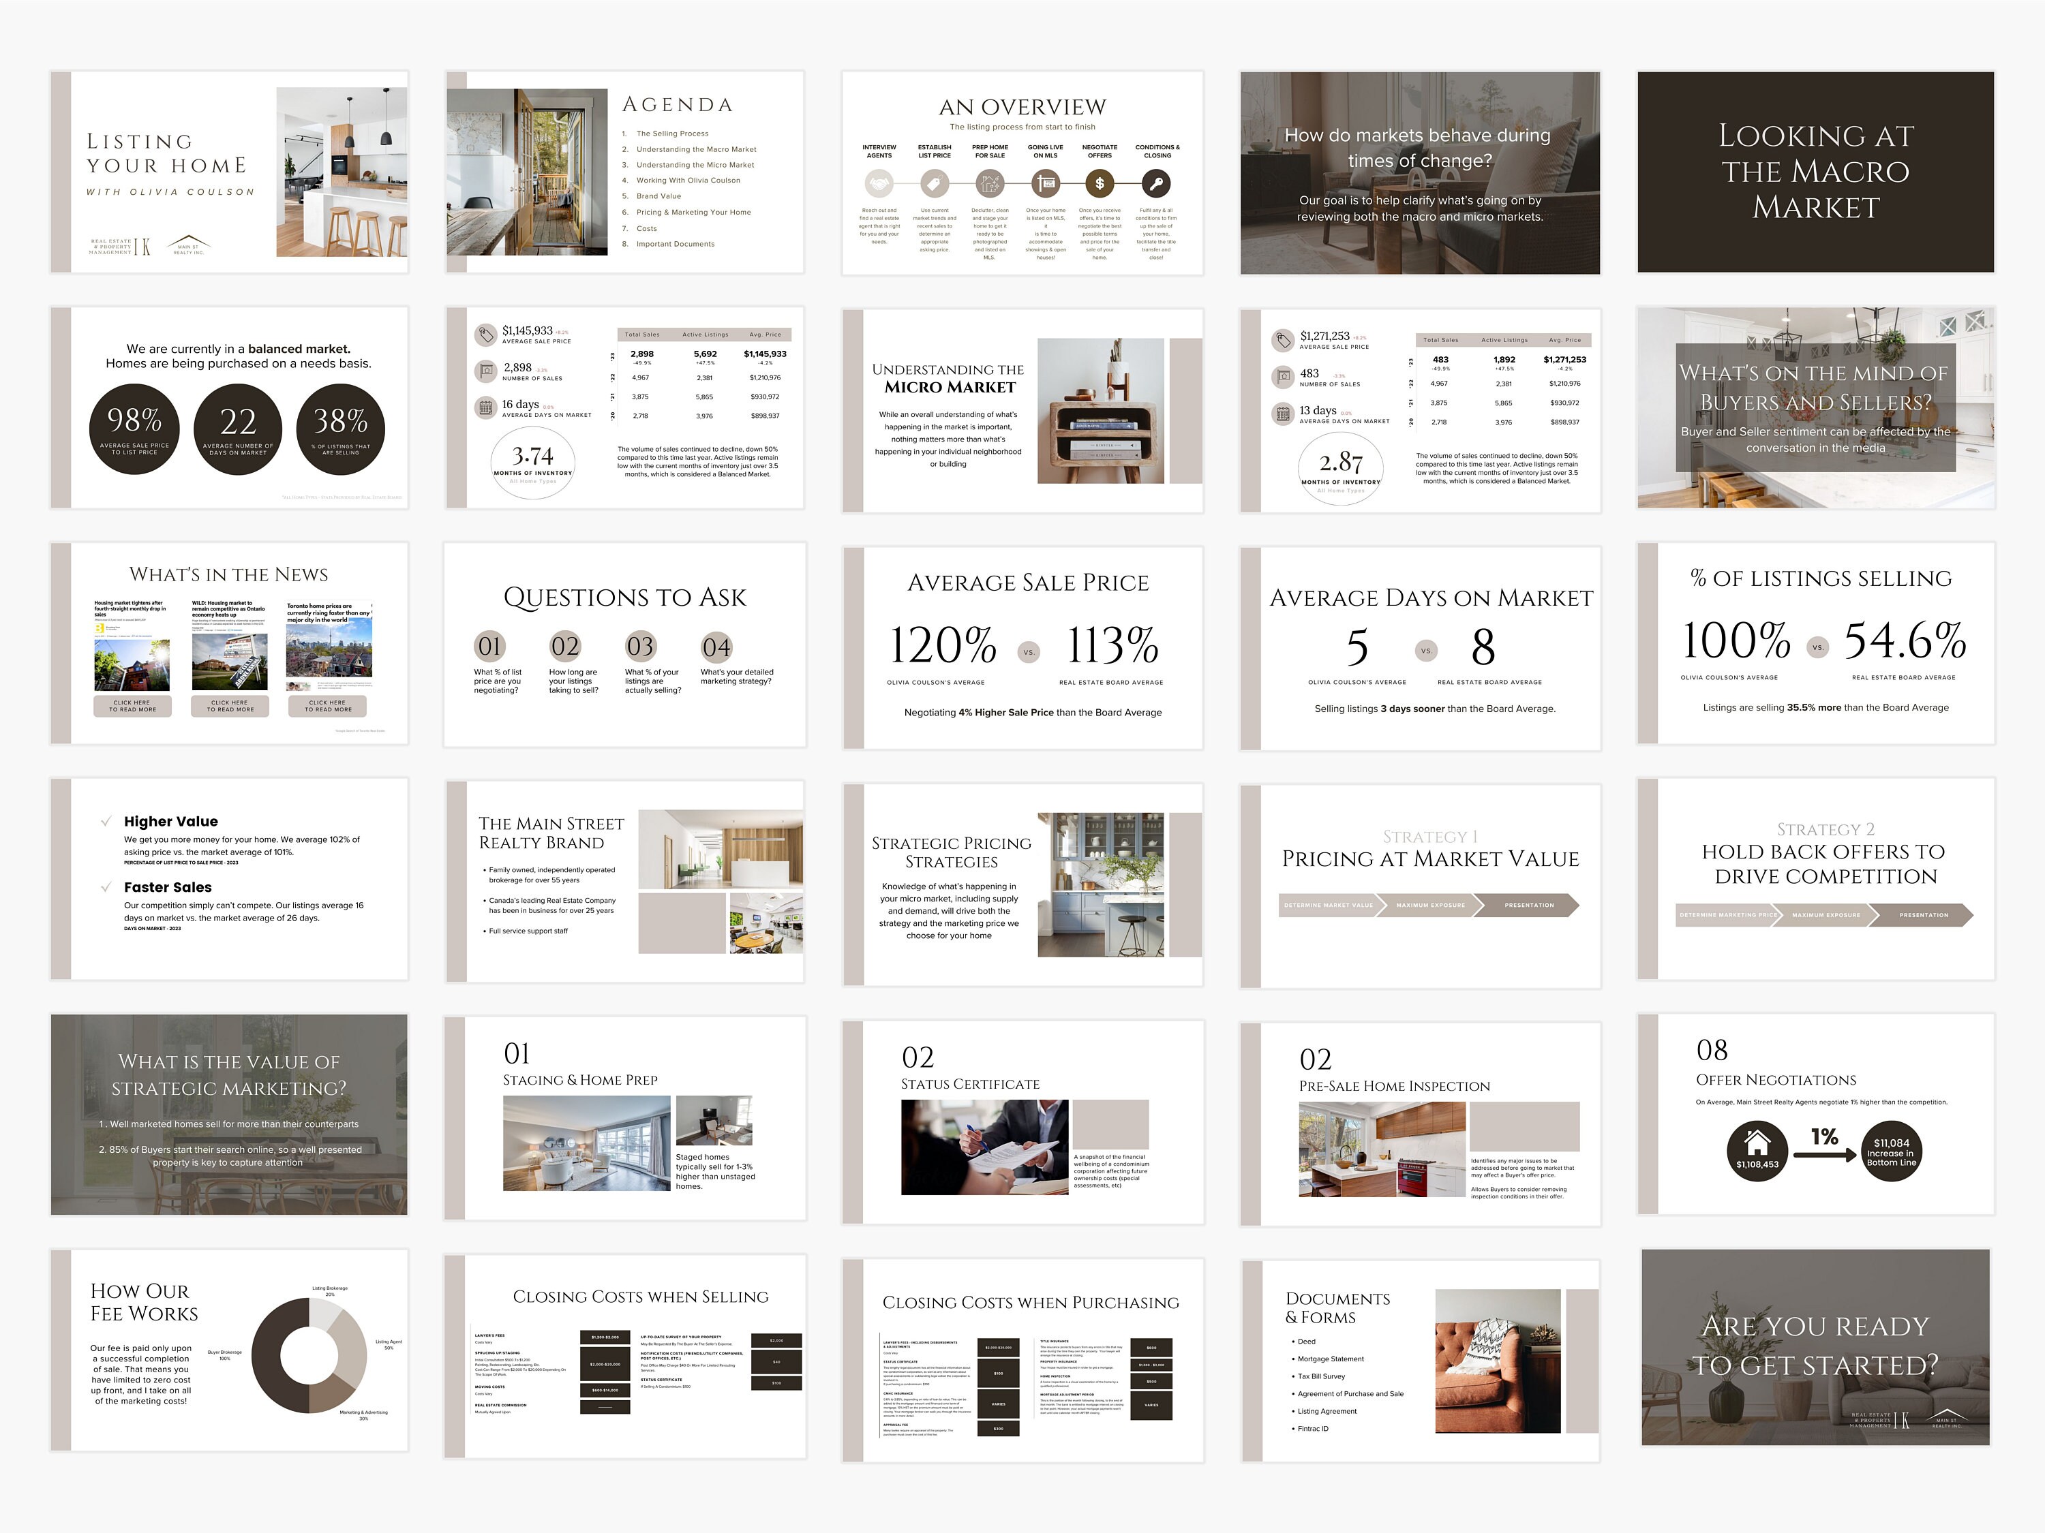Click the checkmark next to Faster Sales
The width and height of the screenshot is (2045, 1533).
click(106, 887)
